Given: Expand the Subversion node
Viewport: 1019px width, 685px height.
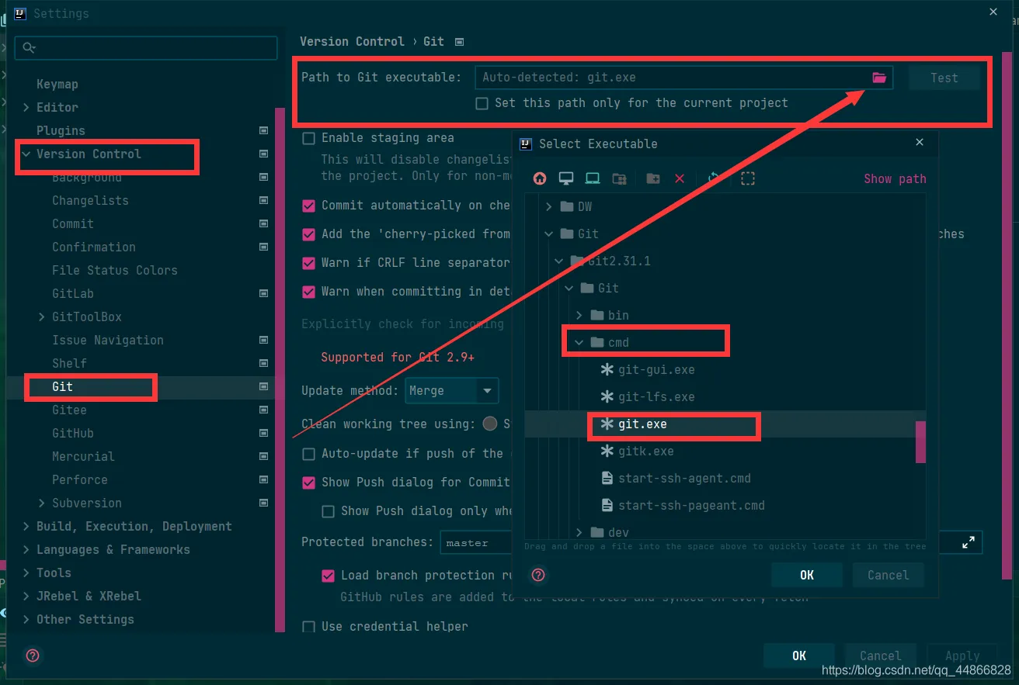Looking at the screenshot, I should point(42,503).
